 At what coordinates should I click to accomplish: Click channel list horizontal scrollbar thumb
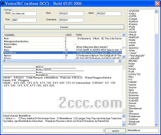tap(60, 61)
